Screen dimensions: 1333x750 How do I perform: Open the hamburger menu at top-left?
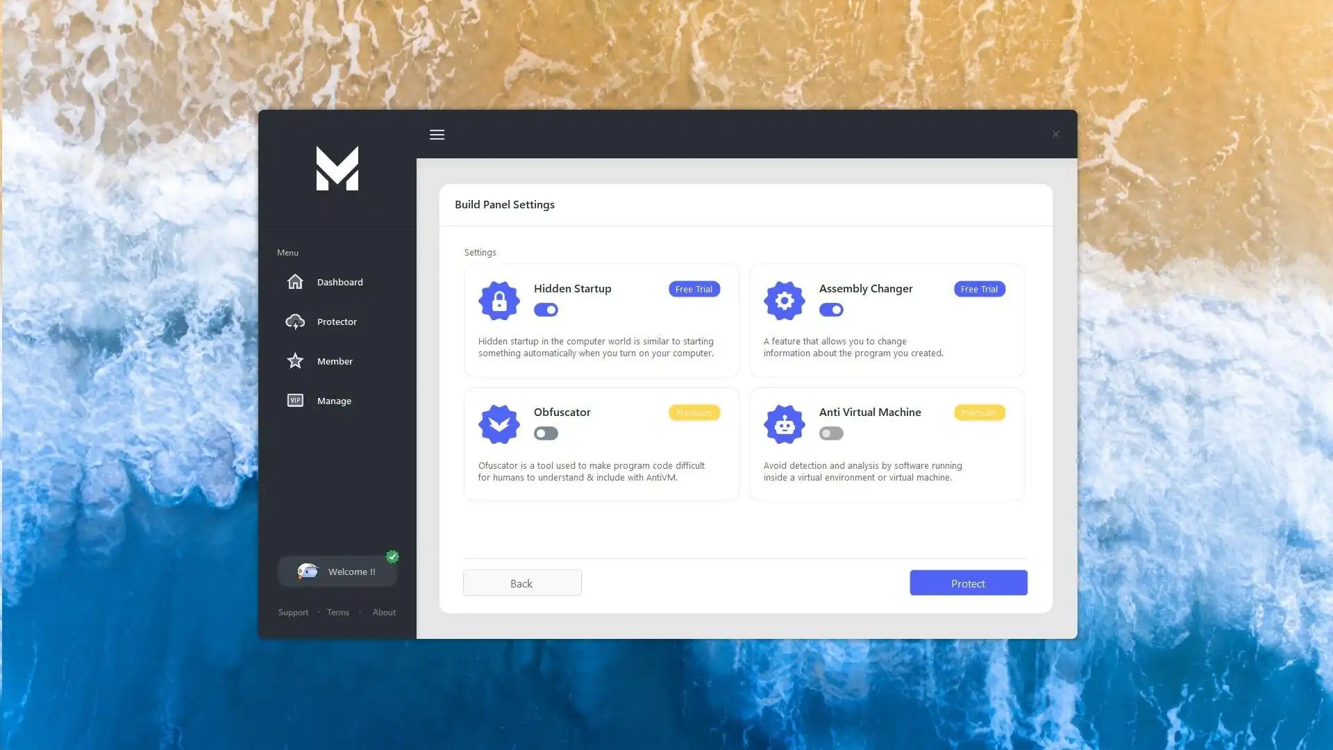tap(437, 134)
